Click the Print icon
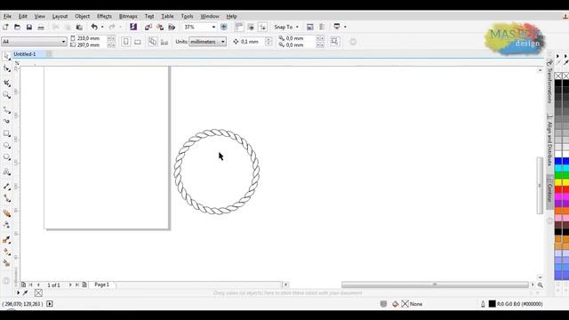Viewport: 569px width, 320px height. 41,28
